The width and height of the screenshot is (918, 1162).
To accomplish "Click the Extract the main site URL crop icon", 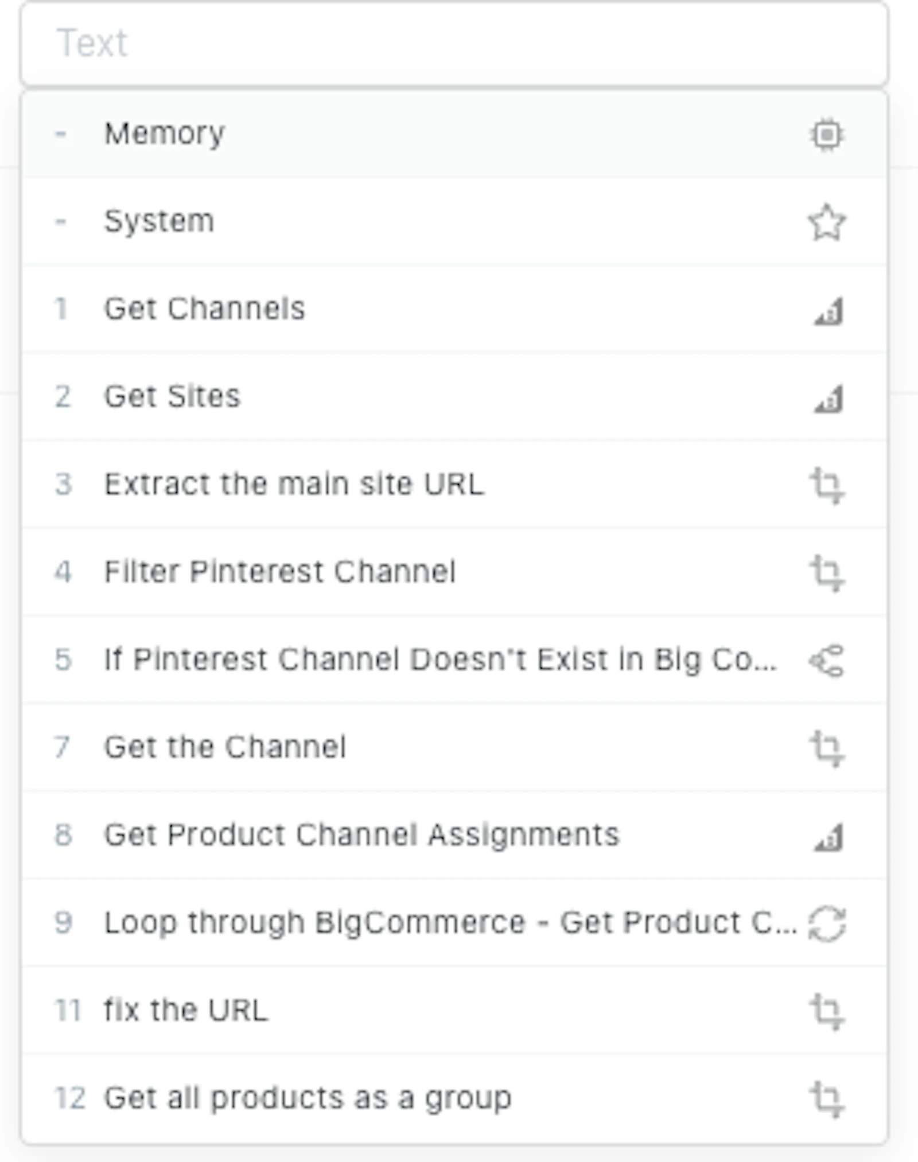I will pyautogui.click(x=827, y=486).
